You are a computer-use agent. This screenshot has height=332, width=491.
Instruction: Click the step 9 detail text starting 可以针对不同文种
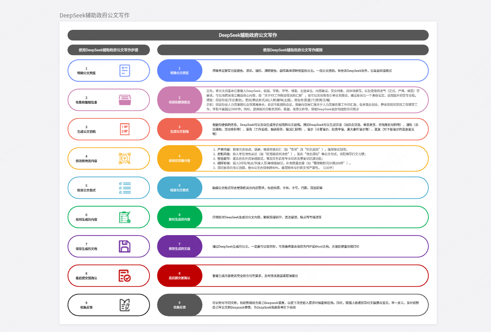click(x=315, y=305)
